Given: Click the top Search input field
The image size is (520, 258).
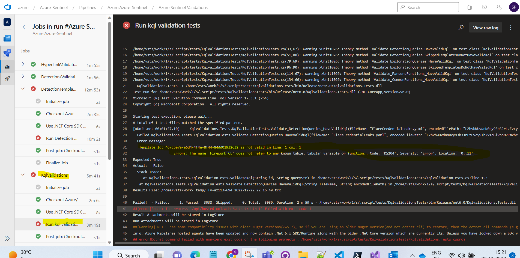Looking at the screenshot, I should click(428, 7).
